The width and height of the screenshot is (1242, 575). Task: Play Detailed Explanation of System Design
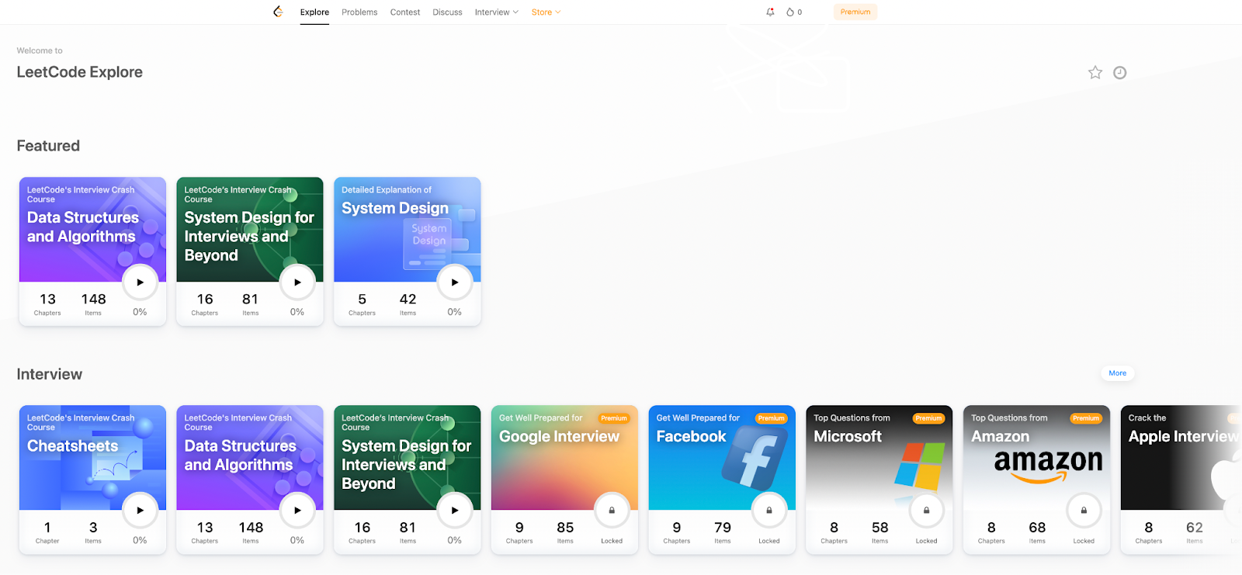[x=455, y=282]
